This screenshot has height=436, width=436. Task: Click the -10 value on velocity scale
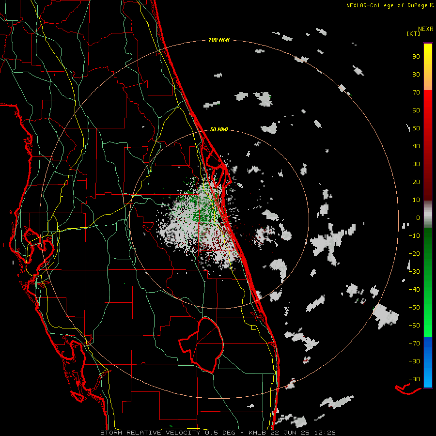[x=414, y=236]
